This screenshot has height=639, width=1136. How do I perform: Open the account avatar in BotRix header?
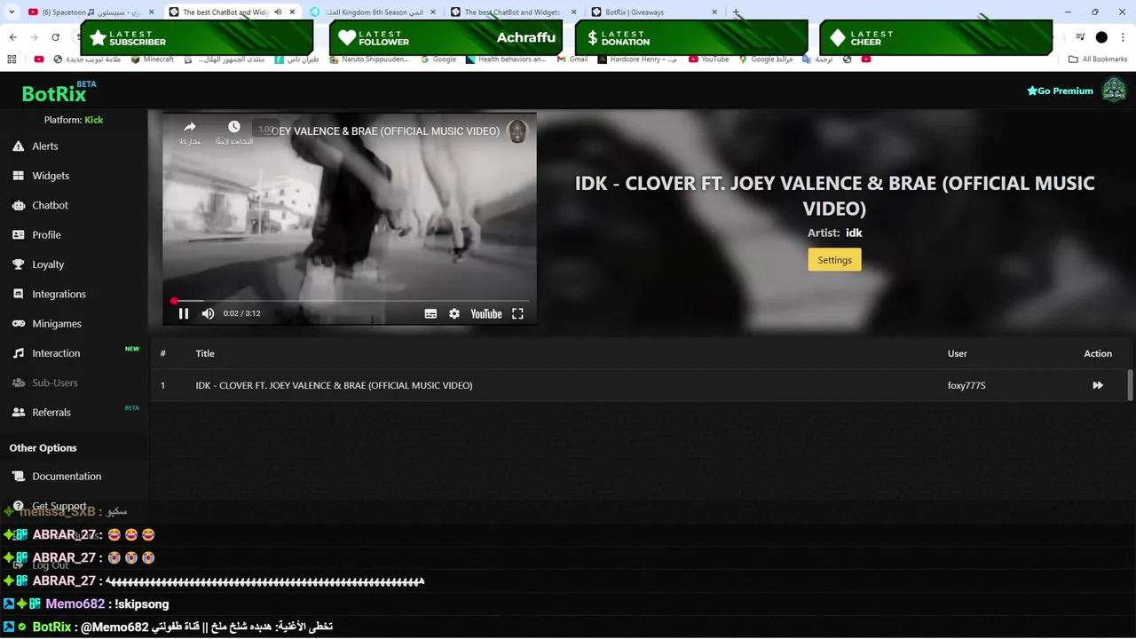tap(1114, 91)
